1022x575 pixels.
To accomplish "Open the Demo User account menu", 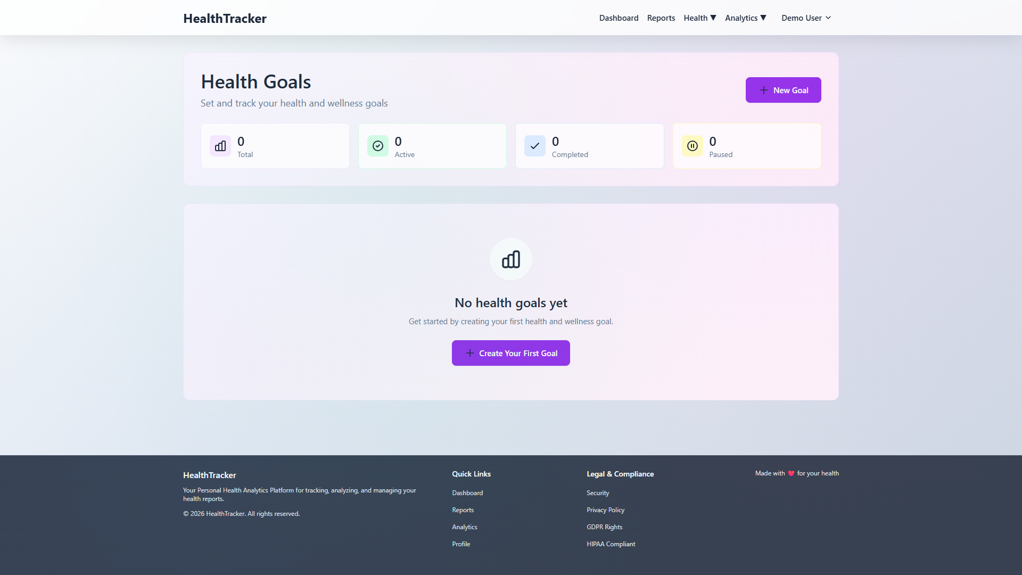I will 805,18.
